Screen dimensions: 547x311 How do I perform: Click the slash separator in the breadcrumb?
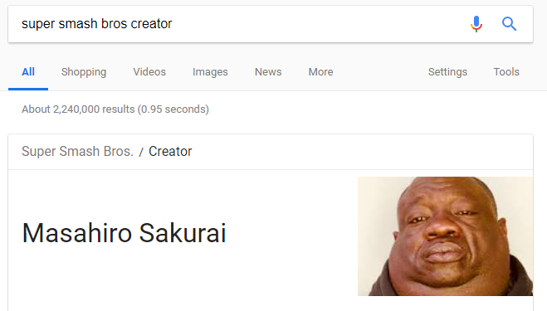pyautogui.click(x=141, y=152)
